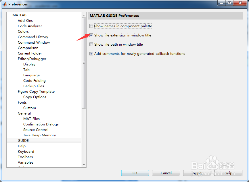The width and height of the screenshot is (249, 182).
Task: Select Keyboard preferences
Action: [26, 152]
